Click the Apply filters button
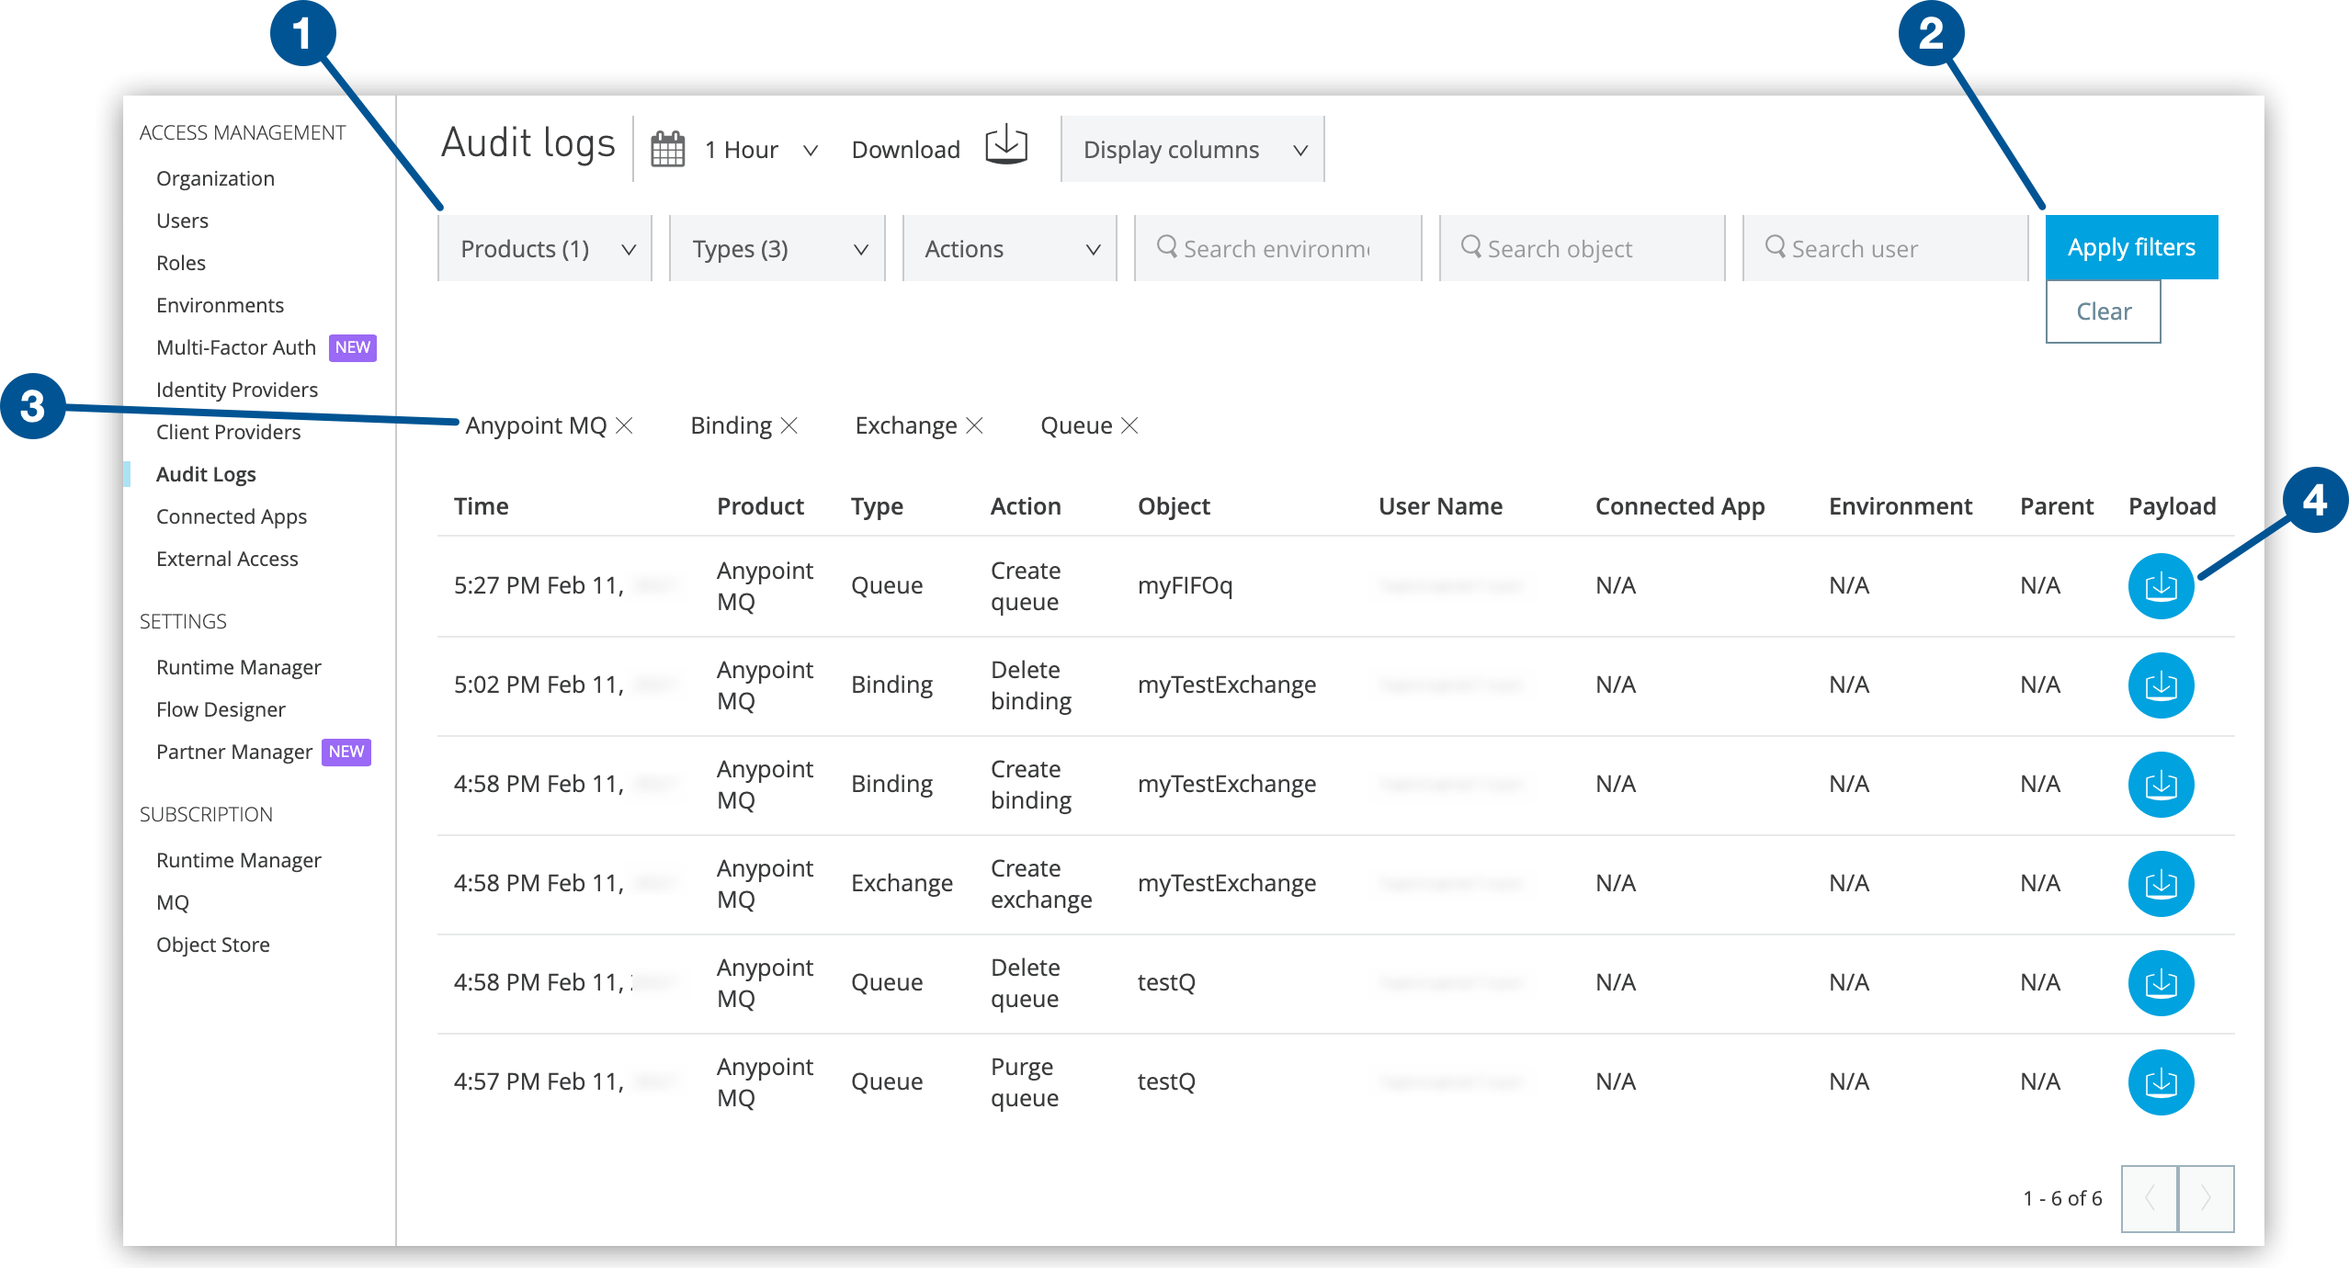 coord(2132,247)
